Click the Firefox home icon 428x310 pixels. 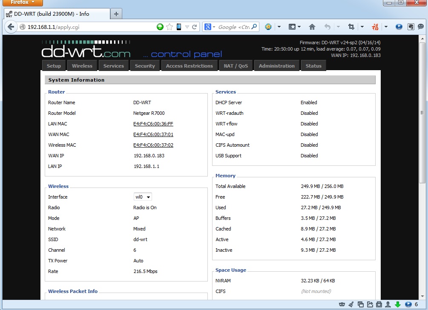pyautogui.click(x=313, y=26)
